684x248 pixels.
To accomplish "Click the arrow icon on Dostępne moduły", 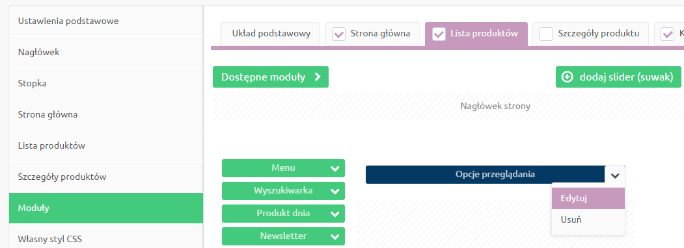I will 318,77.
